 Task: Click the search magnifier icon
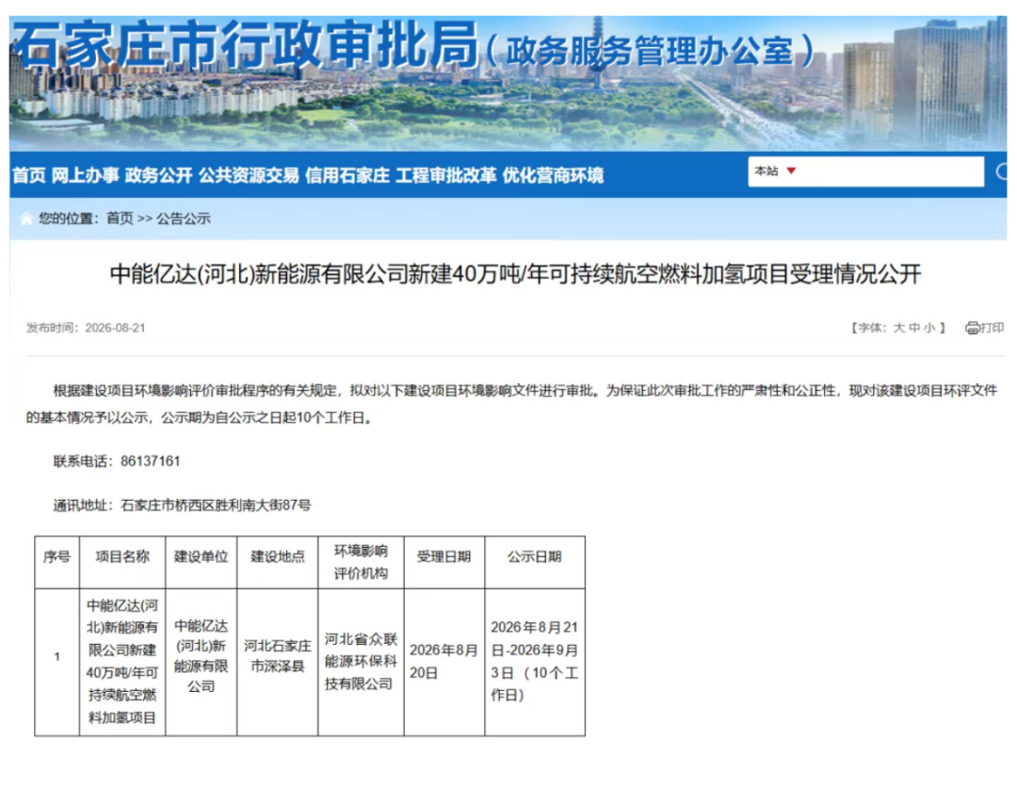1003,171
